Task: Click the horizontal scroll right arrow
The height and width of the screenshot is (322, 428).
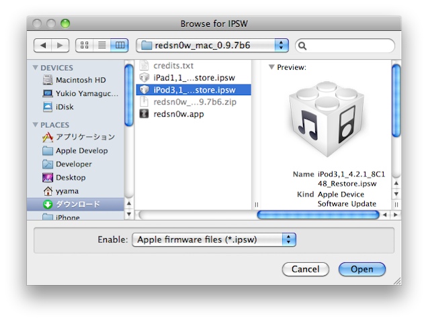Action: pos(395,215)
